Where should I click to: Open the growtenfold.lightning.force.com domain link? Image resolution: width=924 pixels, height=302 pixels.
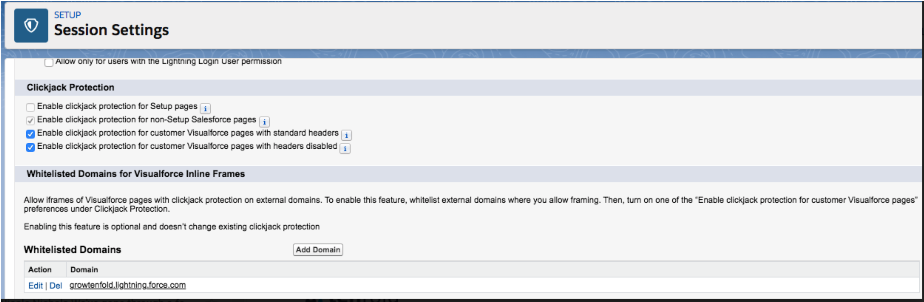(x=128, y=285)
